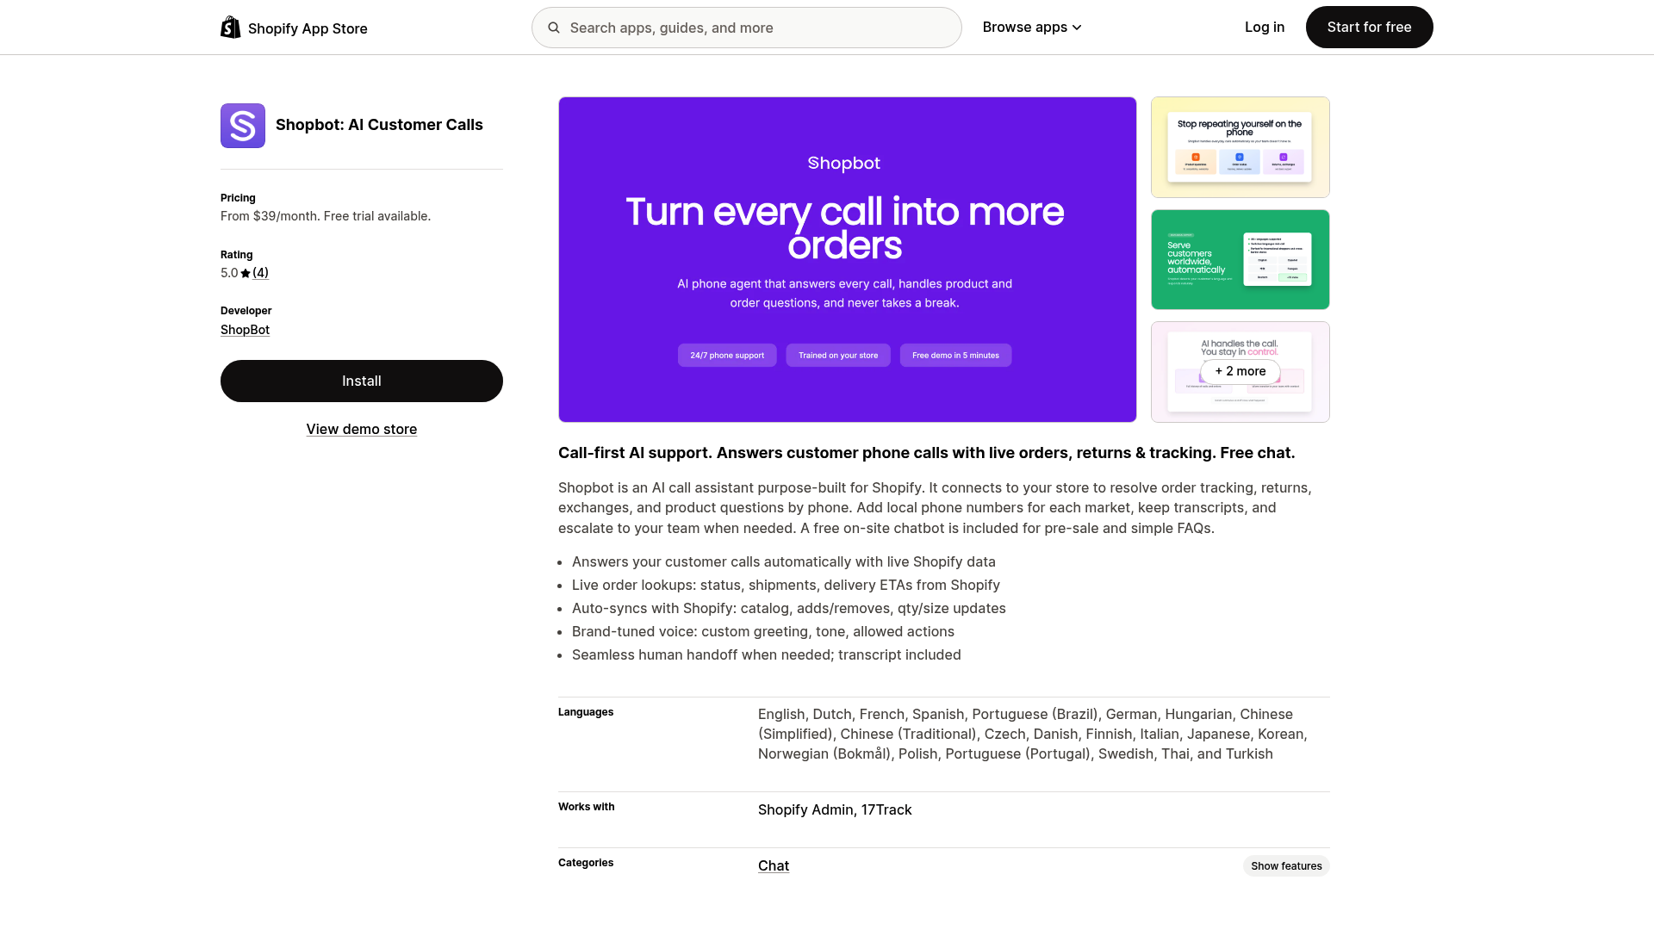Click the Show features button
Viewport: 1654px width, 930px height.
(1286, 865)
